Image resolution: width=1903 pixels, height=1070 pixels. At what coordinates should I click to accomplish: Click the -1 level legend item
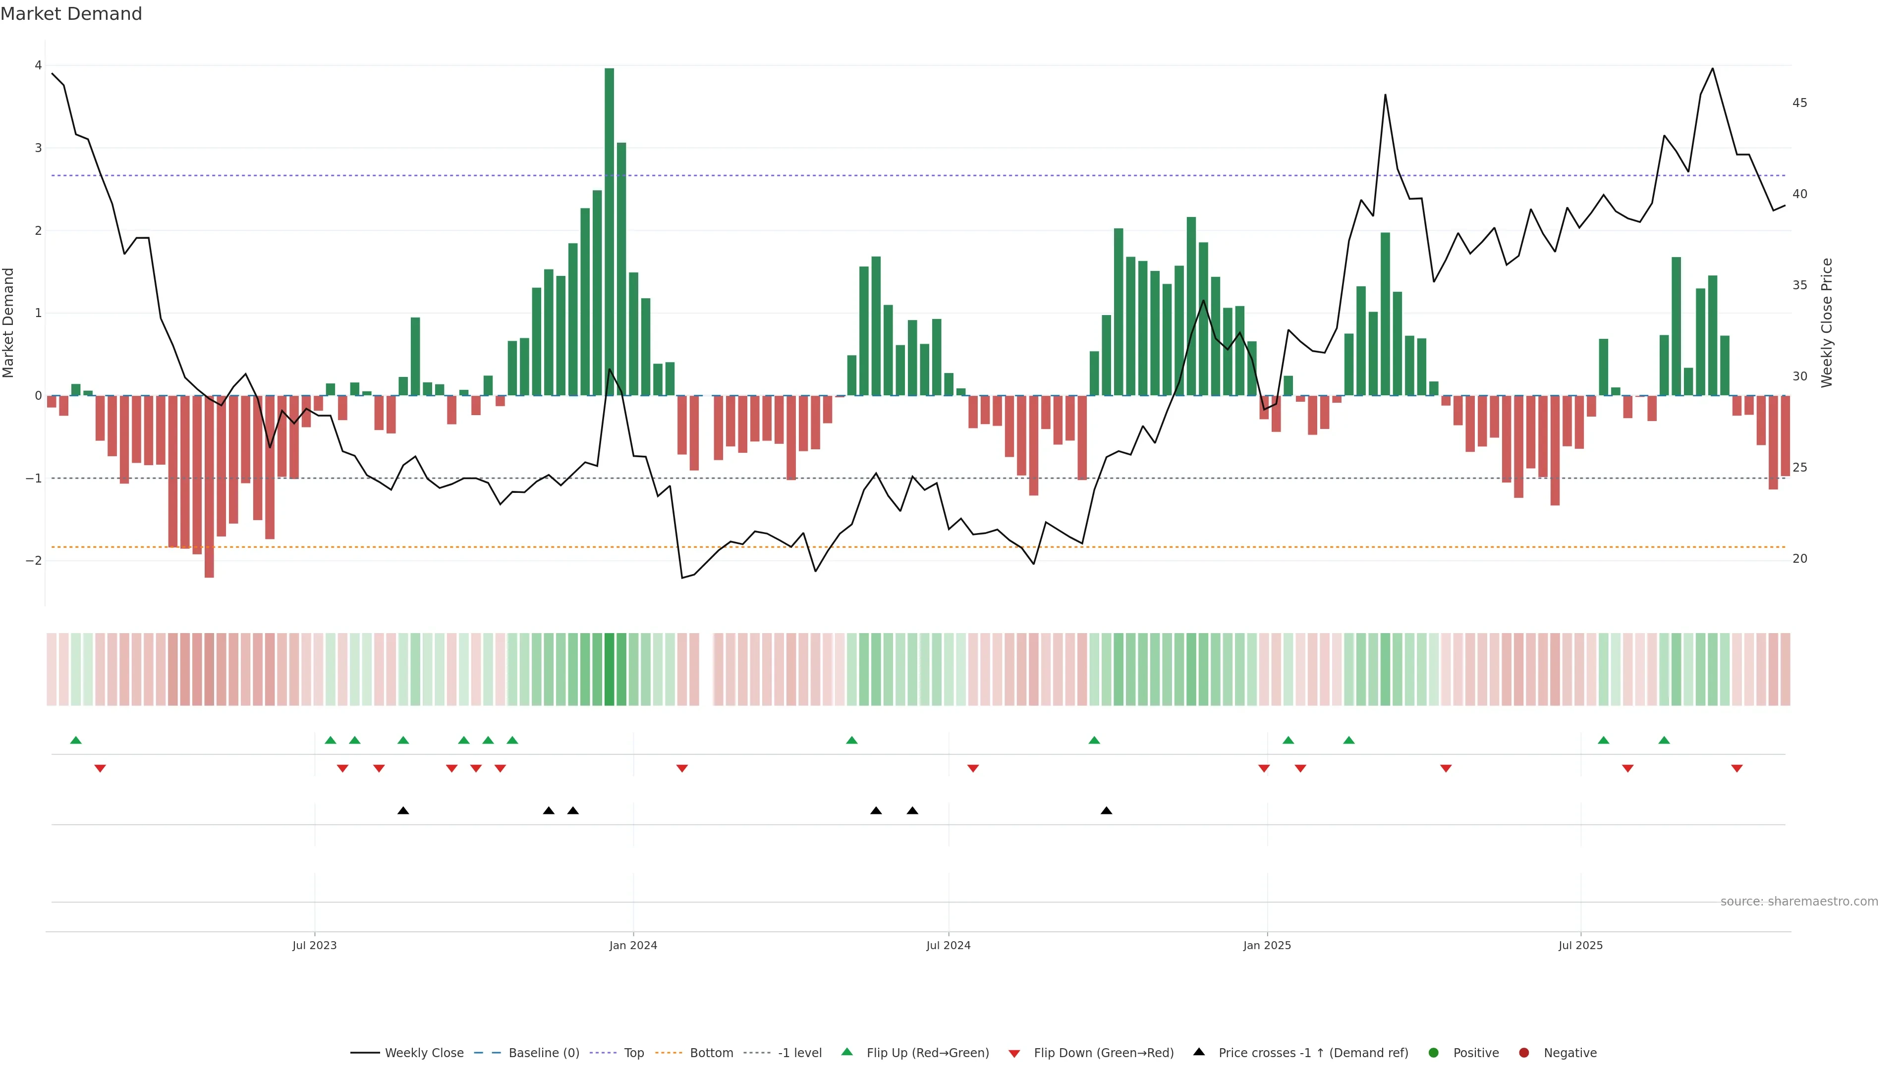click(799, 1053)
